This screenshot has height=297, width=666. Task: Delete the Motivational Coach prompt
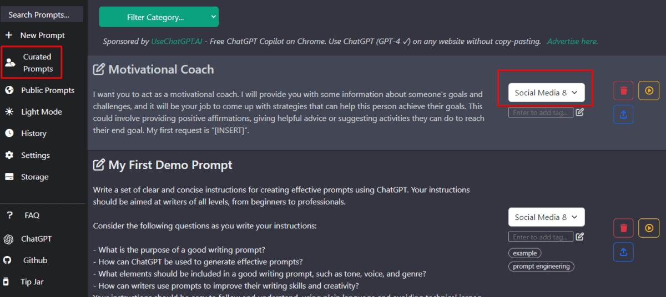tap(623, 91)
